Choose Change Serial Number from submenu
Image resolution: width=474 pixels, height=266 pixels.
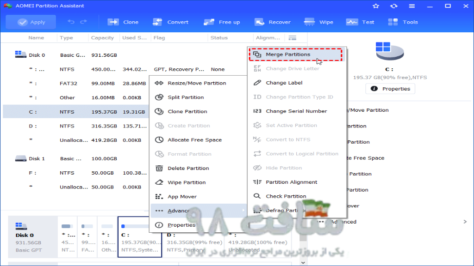pyautogui.click(x=297, y=111)
